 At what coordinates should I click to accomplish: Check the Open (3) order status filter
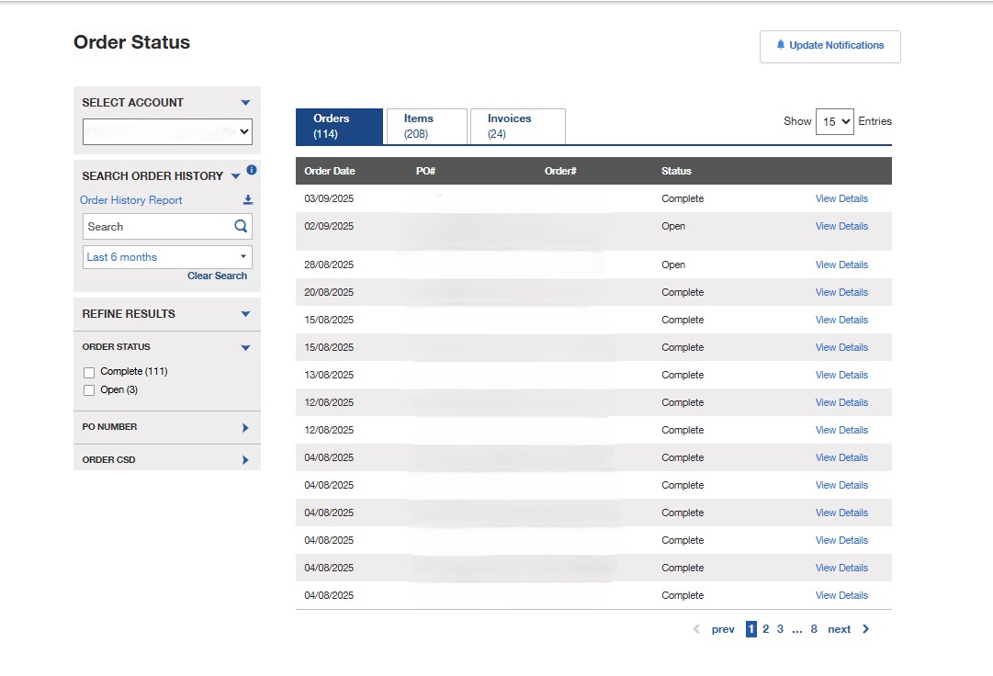click(89, 389)
